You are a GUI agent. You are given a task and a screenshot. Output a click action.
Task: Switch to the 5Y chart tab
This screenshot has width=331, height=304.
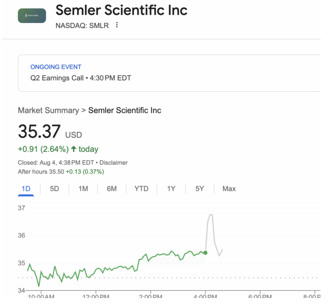point(200,189)
